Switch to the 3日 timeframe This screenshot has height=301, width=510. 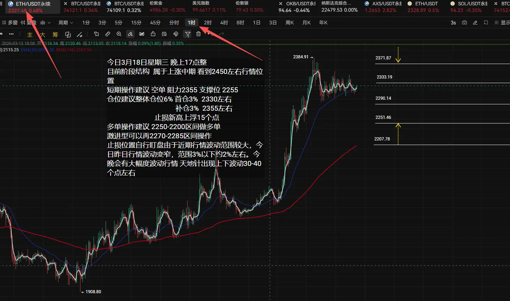click(x=273, y=23)
